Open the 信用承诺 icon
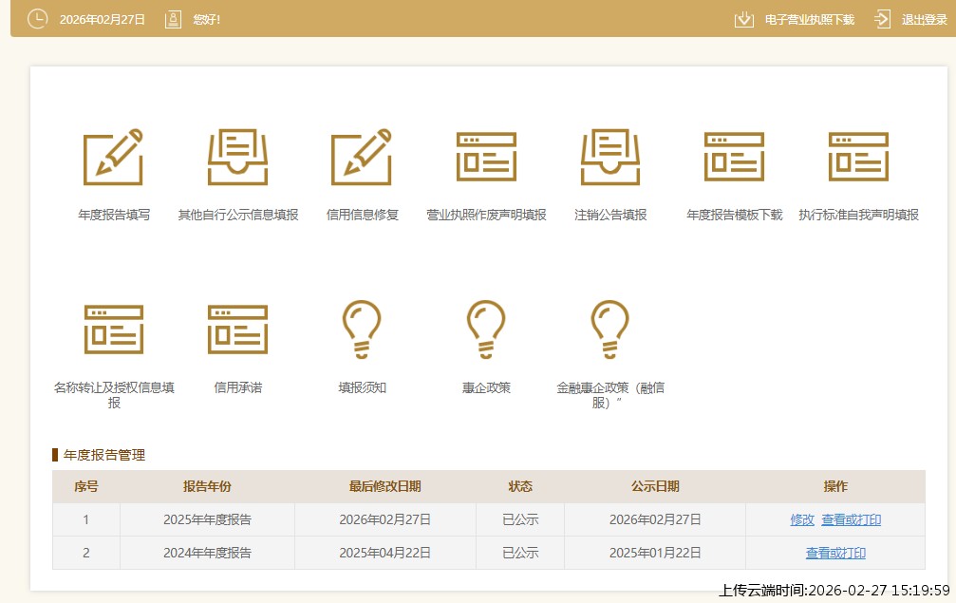Image resolution: width=956 pixels, height=603 pixels. (x=237, y=330)
